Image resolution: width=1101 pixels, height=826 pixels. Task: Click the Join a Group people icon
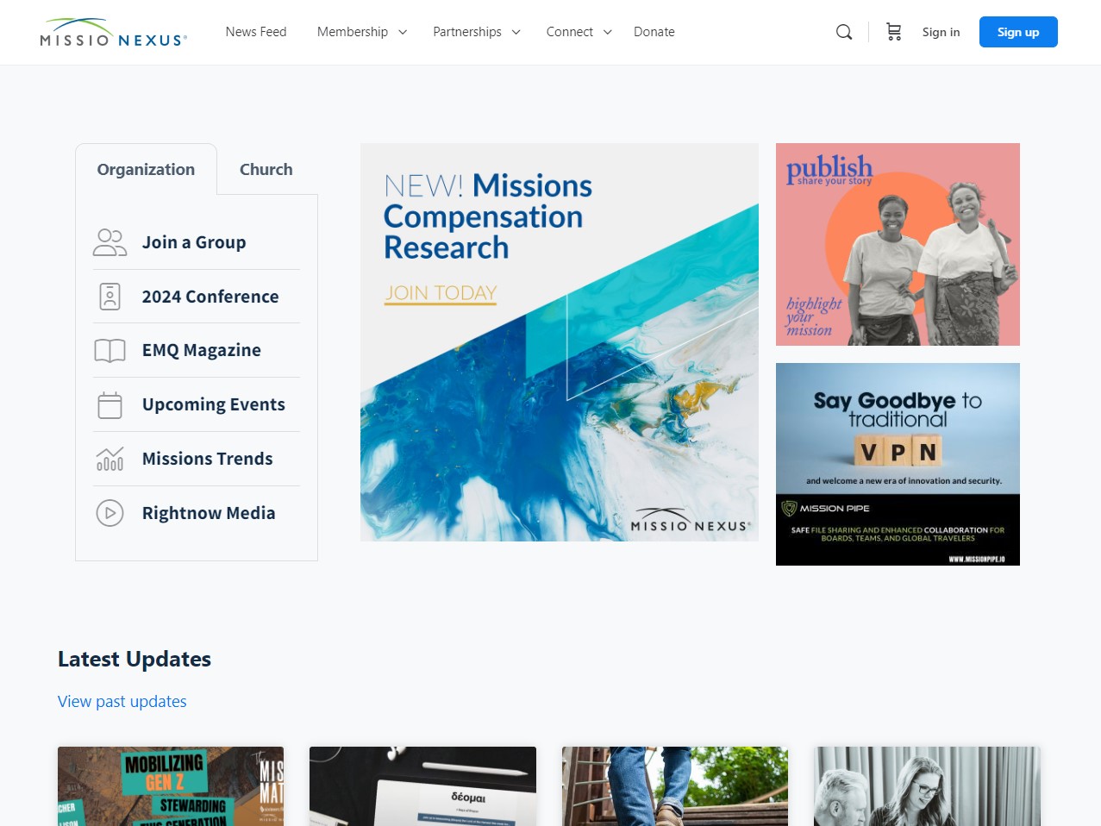point(109,242)
